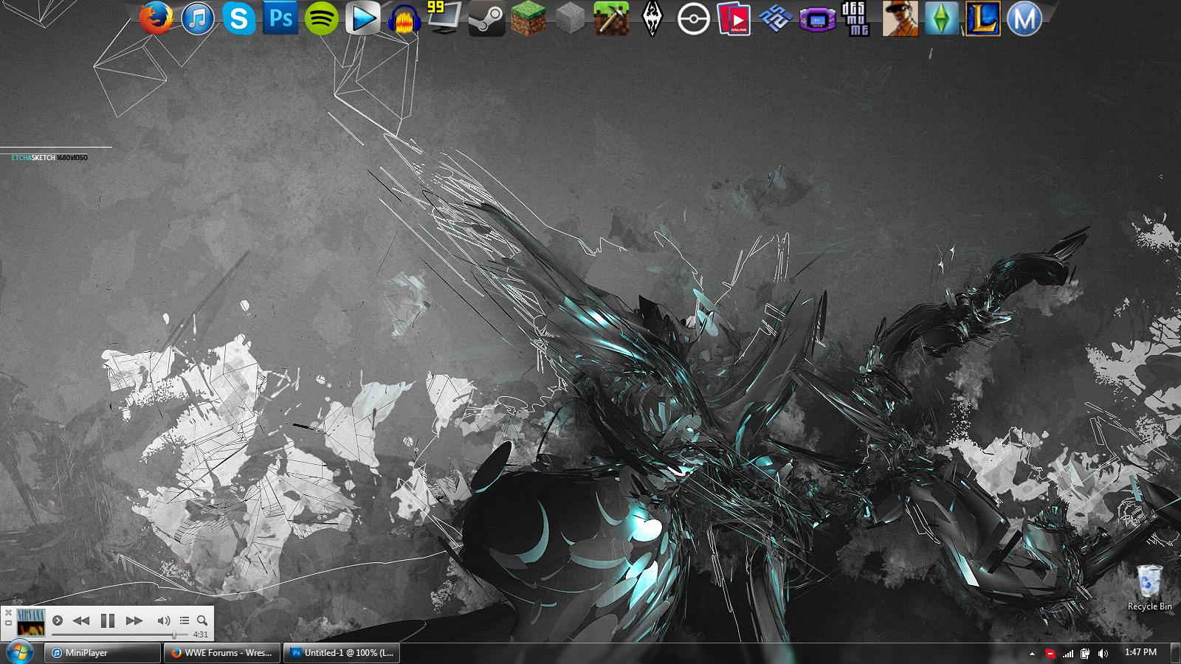Skip to next track in MiniPlayer
Viewport: 1181px width, 664px height.
tap(134, 620)
